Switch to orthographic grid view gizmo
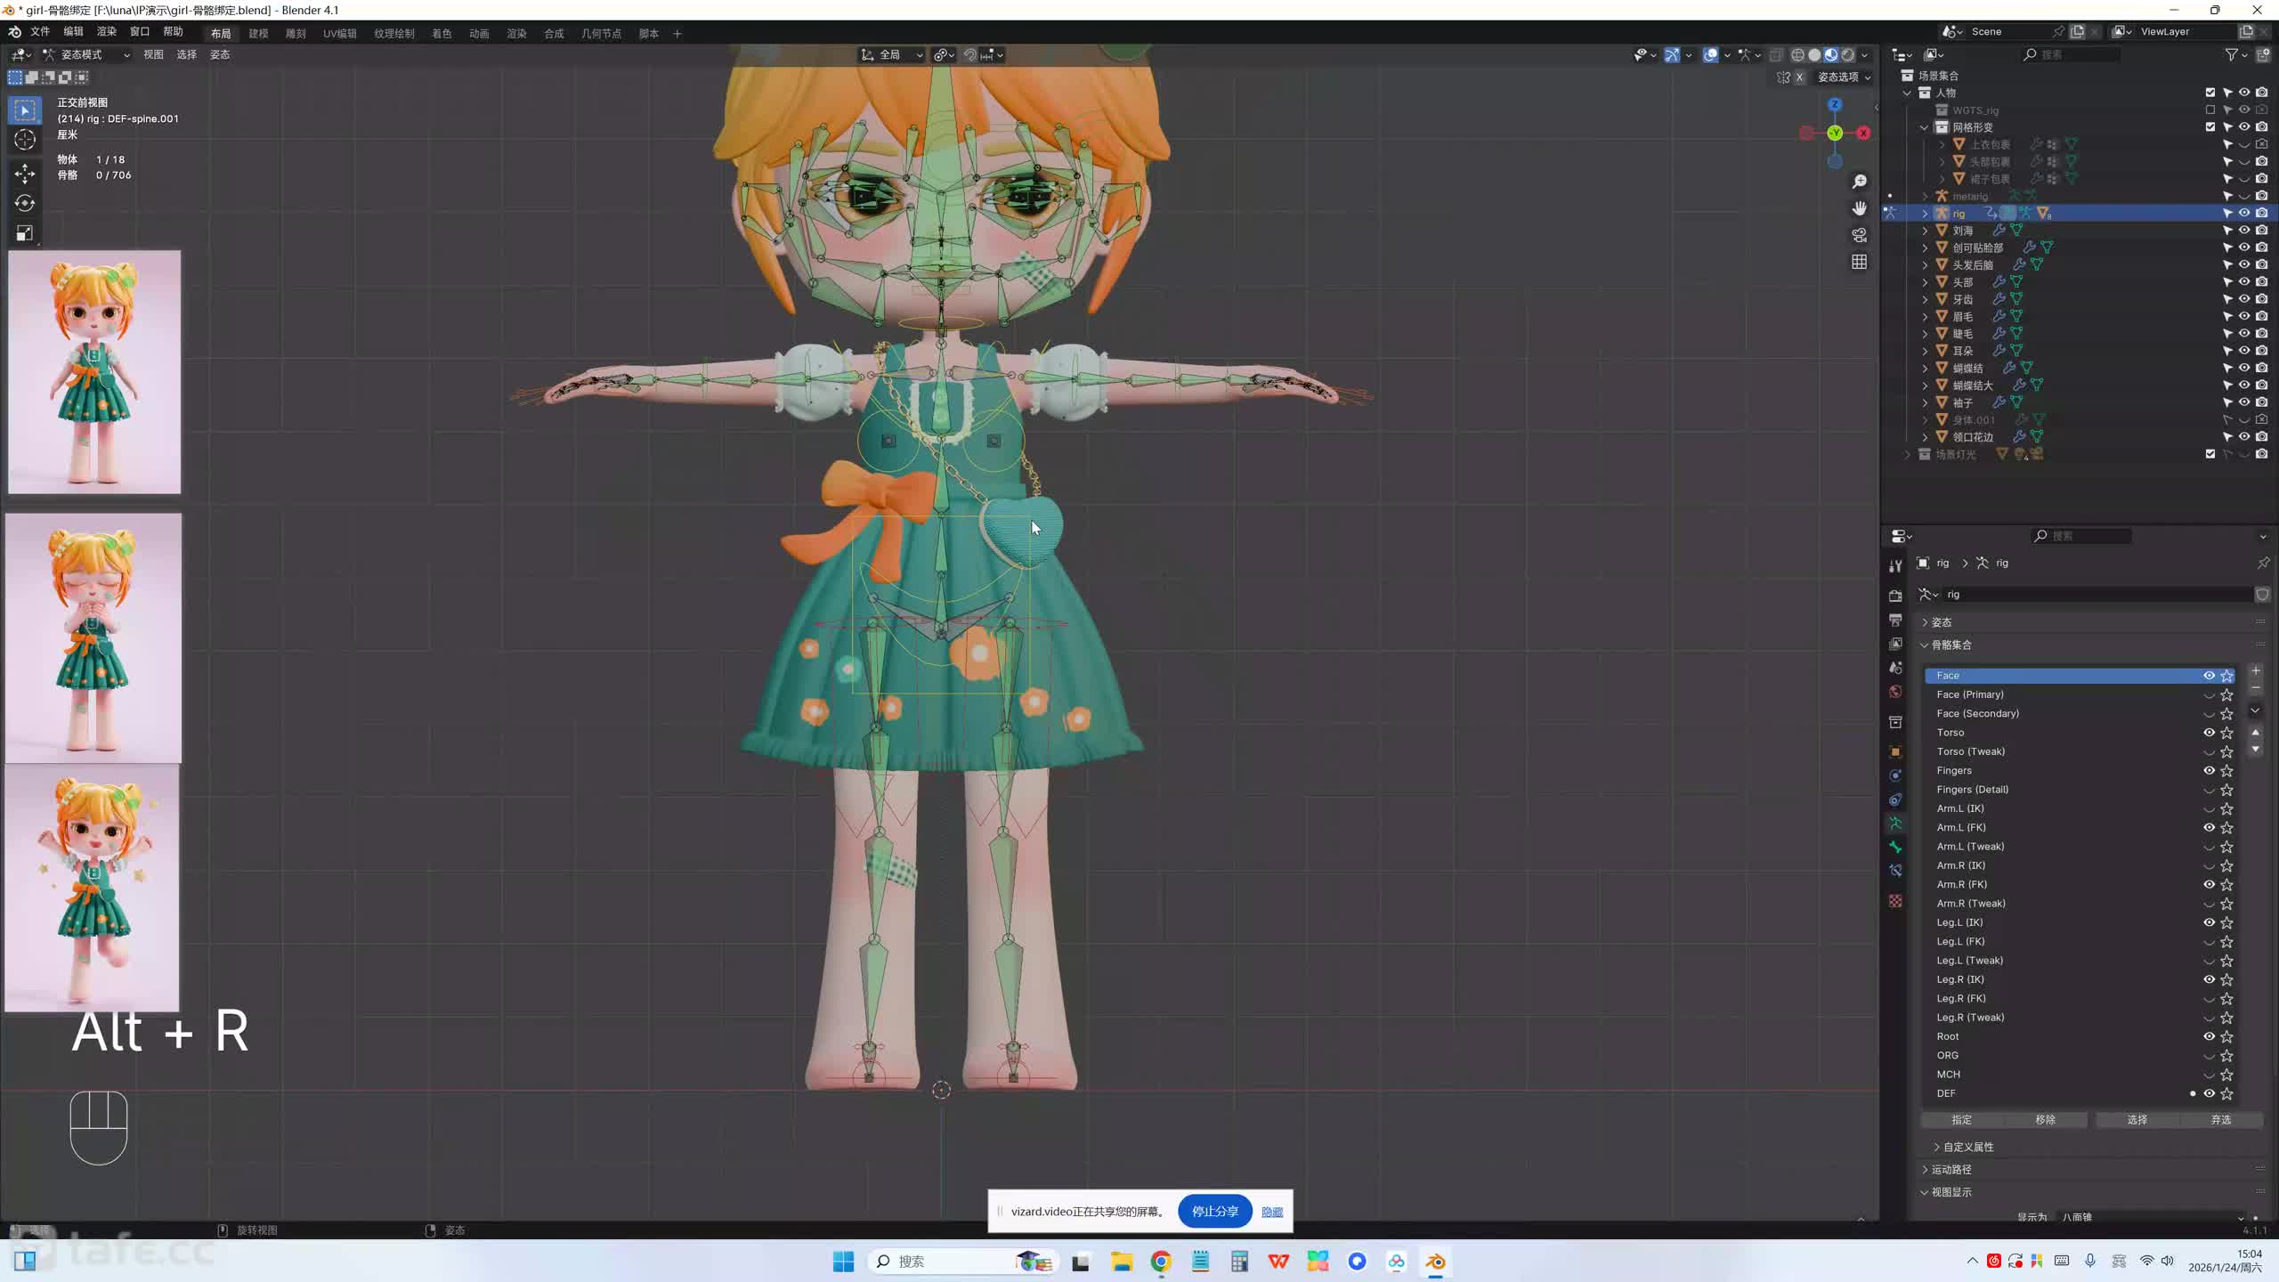Screen dimensions: 2279x1282 click(1860, 262)
